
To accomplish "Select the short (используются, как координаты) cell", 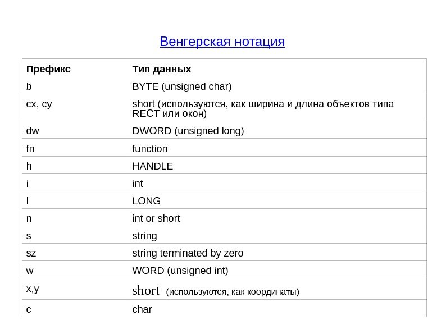I will (215, 291).
